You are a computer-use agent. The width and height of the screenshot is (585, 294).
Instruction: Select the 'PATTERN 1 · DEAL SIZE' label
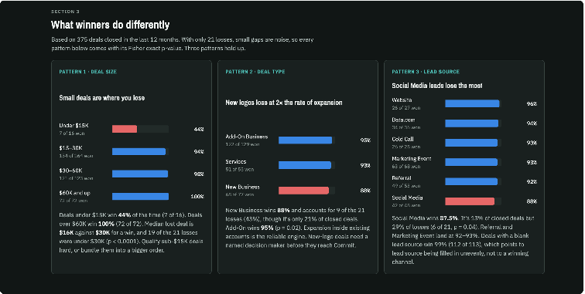point(88,72)
